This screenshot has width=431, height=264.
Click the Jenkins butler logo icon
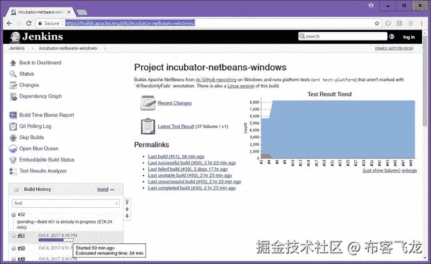click(15, 37)
